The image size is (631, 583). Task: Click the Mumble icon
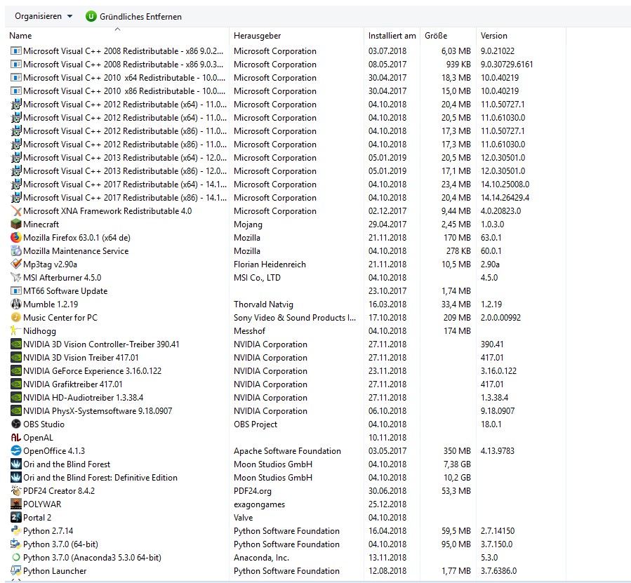tap(15, 304)
